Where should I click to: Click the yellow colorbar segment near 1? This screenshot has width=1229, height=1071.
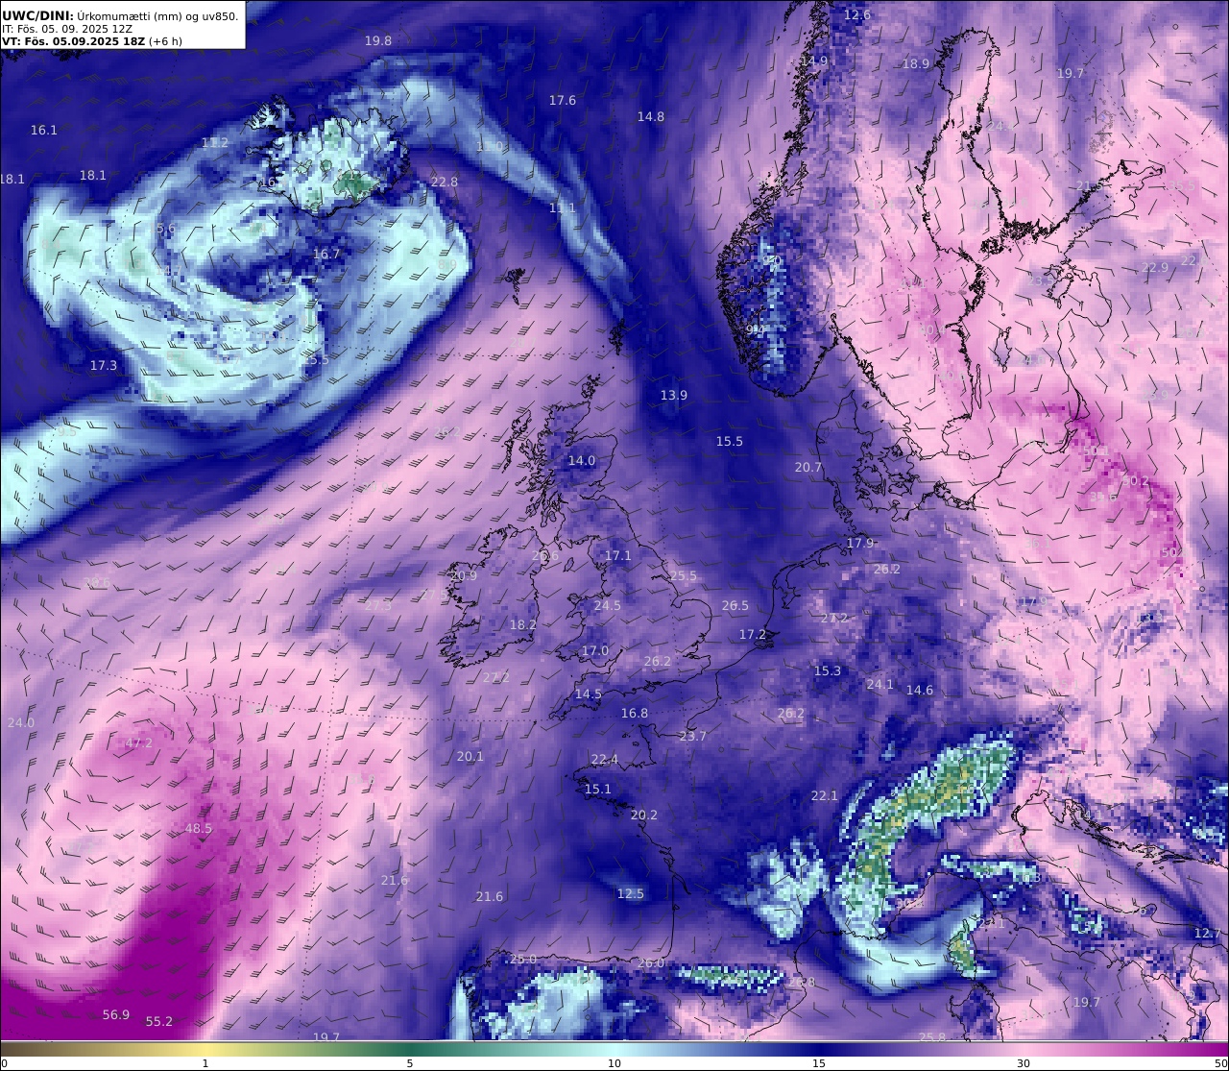click(x=205, y=1048)
